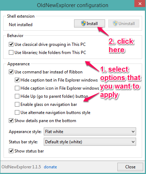Click the shield icon on Uninstall button

[x=115, y=23]
